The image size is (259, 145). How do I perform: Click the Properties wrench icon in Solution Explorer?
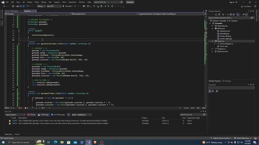(244, 14)
